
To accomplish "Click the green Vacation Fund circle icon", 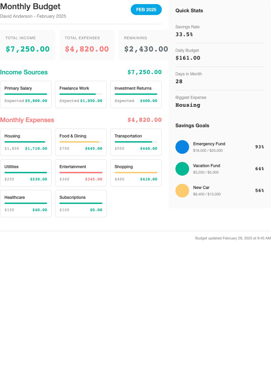I will (x=182, y=169).
